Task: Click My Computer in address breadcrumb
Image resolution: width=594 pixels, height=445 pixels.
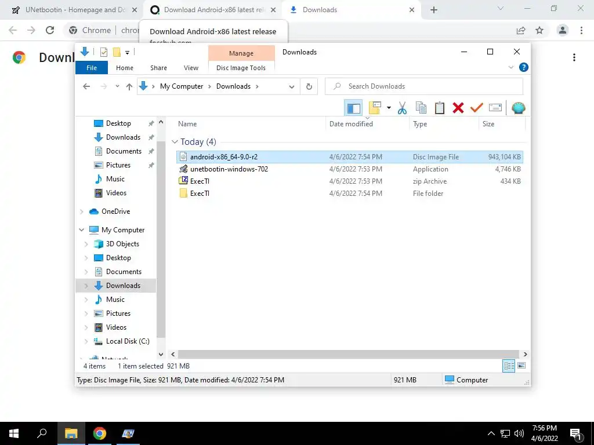Action: pyautogui.click(x=182, y=86)
